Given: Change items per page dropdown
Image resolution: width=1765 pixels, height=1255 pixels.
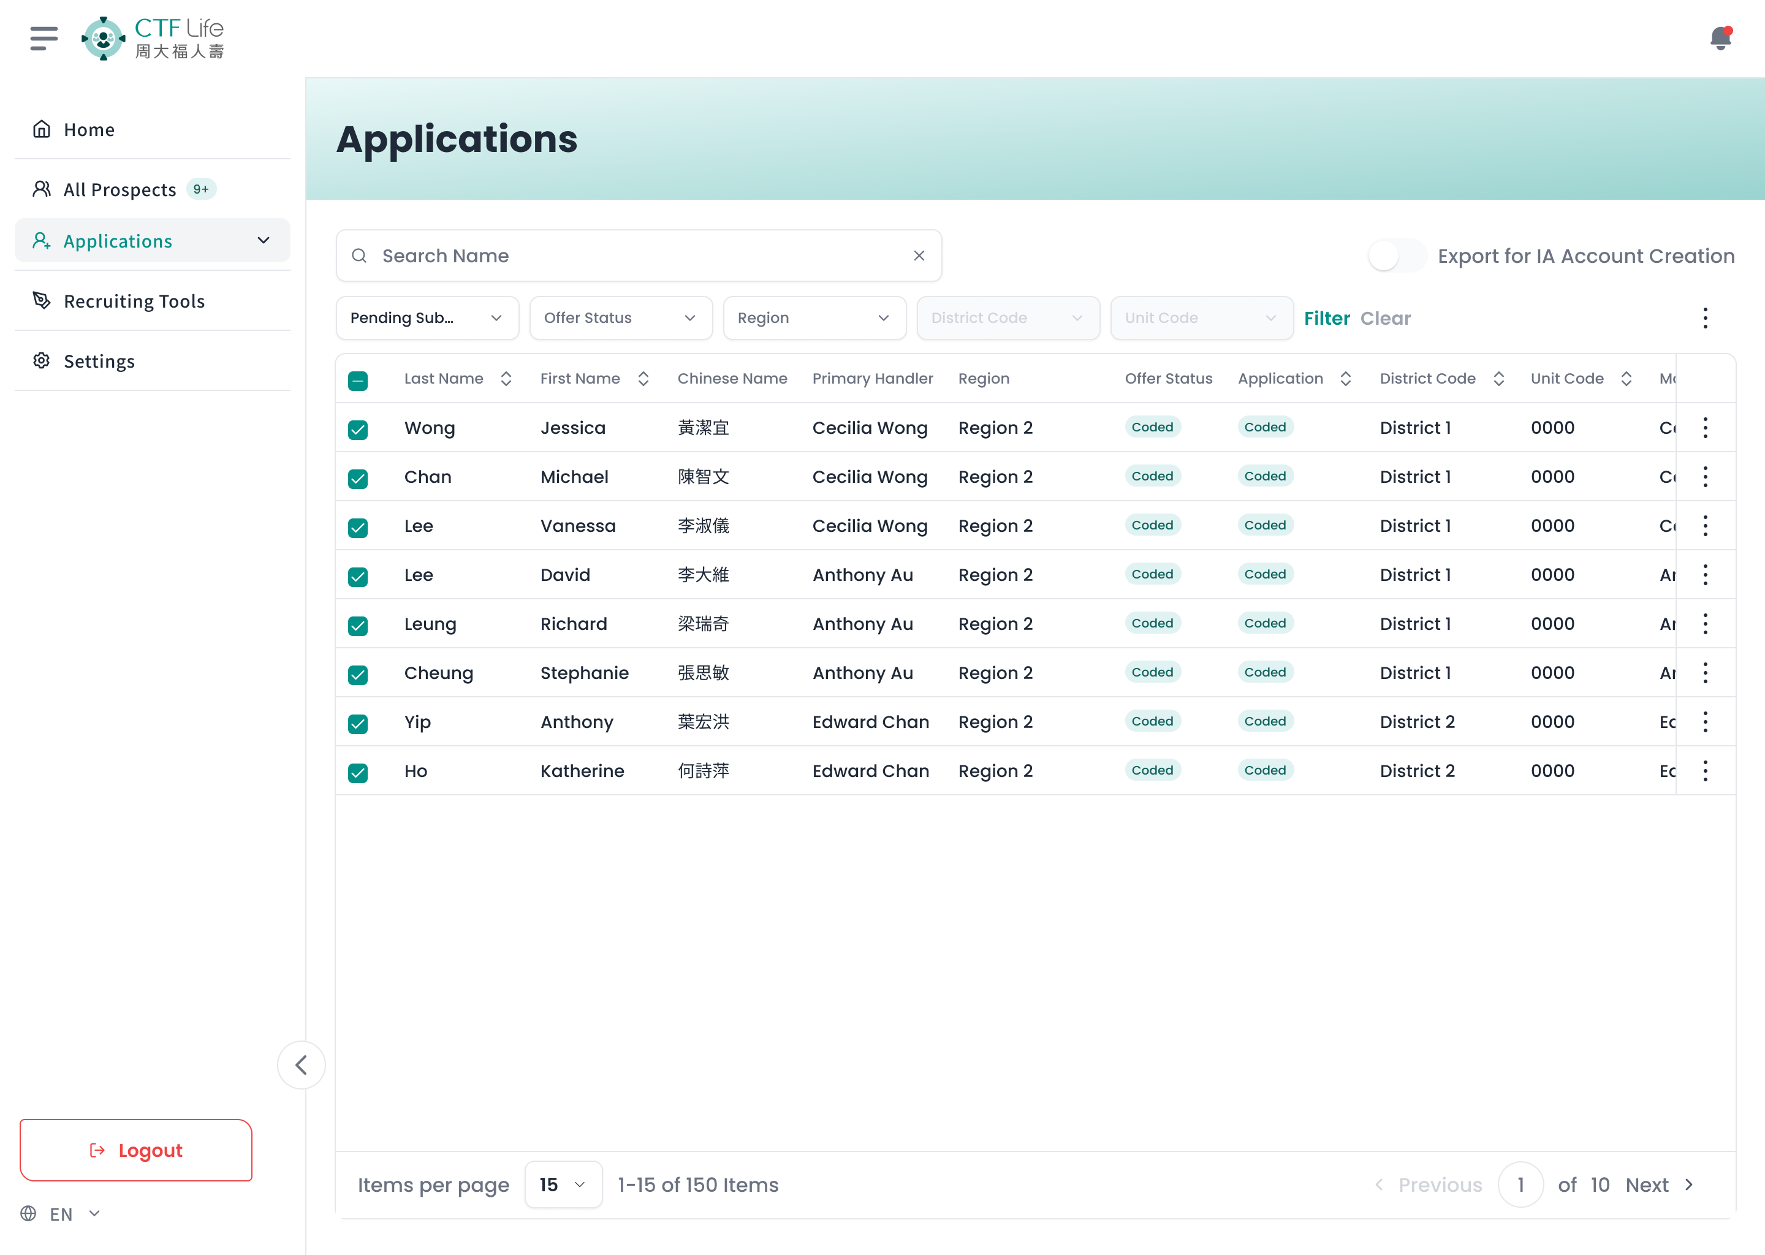Looking at the screenshot, I should click(x=563, y=1185).
